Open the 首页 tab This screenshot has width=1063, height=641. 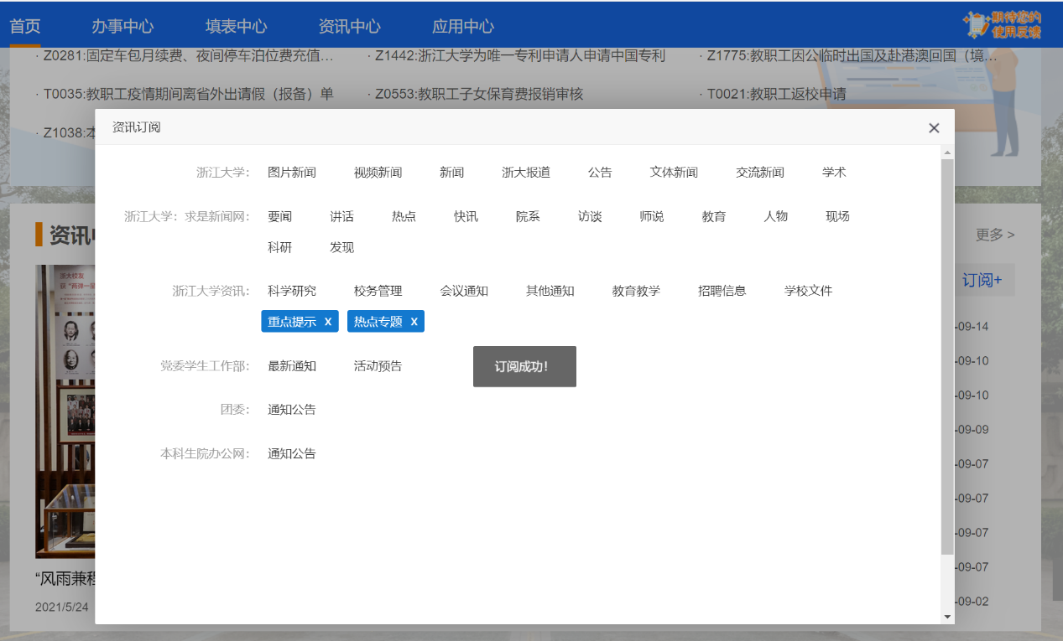(x=25, y=26)
